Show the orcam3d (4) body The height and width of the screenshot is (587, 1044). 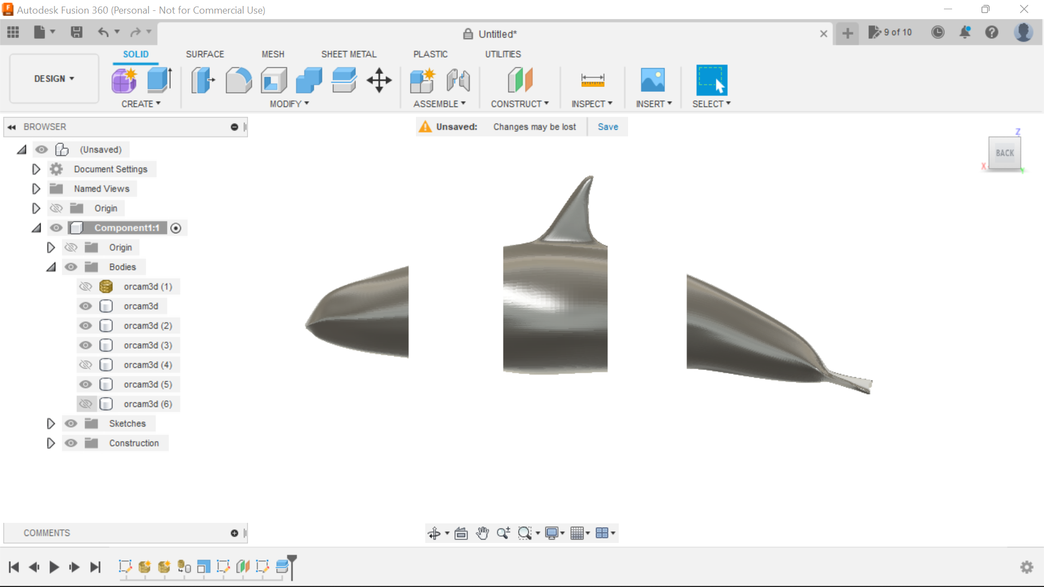(85, 365)
